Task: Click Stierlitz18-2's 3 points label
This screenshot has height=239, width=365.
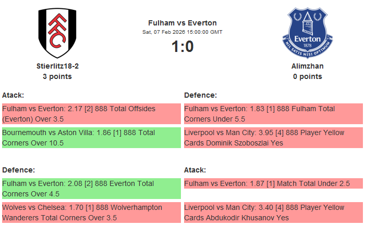Action: [57, 76]
